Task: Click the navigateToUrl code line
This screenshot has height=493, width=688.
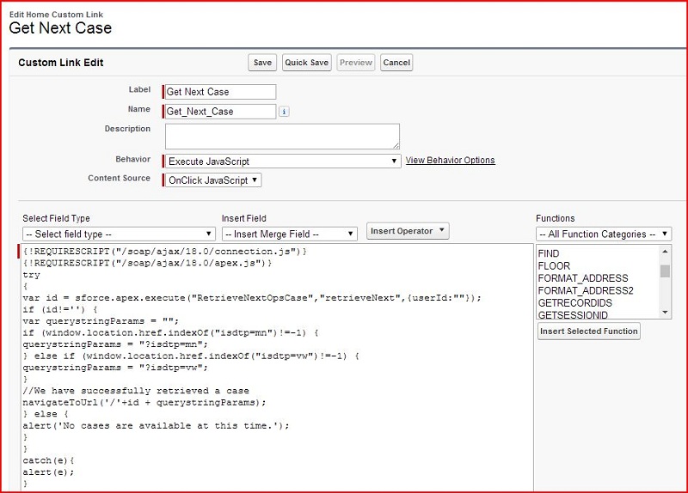Action: (144, 402)
